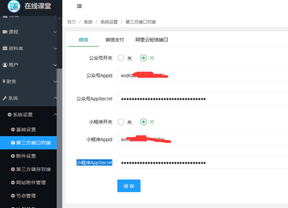Viewport: 288px width, 208px height.
Task: Select 开 for 小程序开关
Action: (x=143, y=122)
